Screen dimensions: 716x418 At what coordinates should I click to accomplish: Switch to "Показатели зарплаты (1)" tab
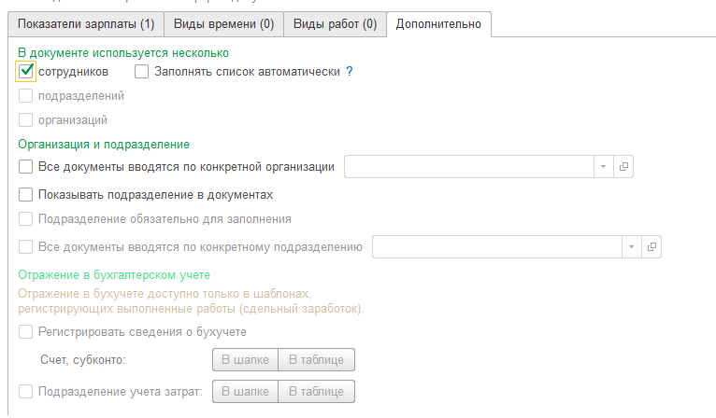(80, 23)
